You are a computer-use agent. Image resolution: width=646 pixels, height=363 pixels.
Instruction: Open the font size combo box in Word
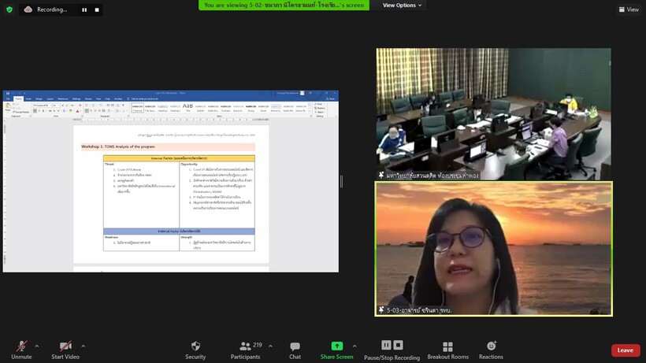pyautogui.click(x=56, y=106)
